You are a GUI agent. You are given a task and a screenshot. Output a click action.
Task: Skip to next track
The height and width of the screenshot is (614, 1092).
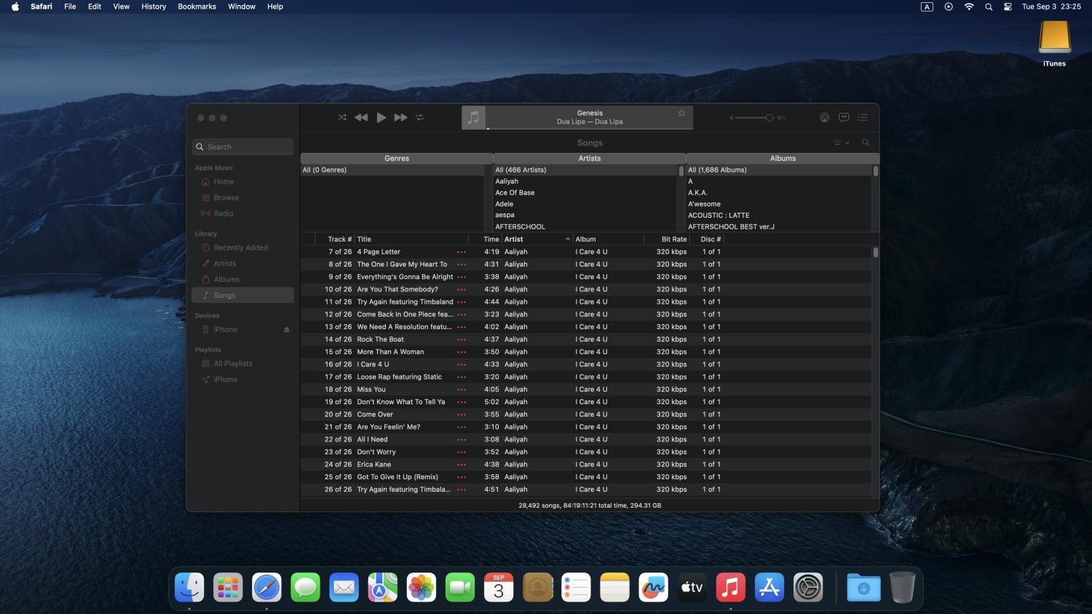click(400, 117)
